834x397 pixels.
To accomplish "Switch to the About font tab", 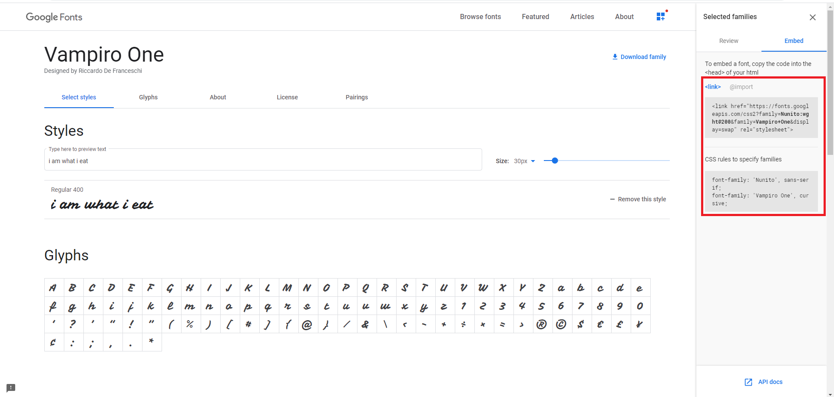I will click(x=218, y=97).
